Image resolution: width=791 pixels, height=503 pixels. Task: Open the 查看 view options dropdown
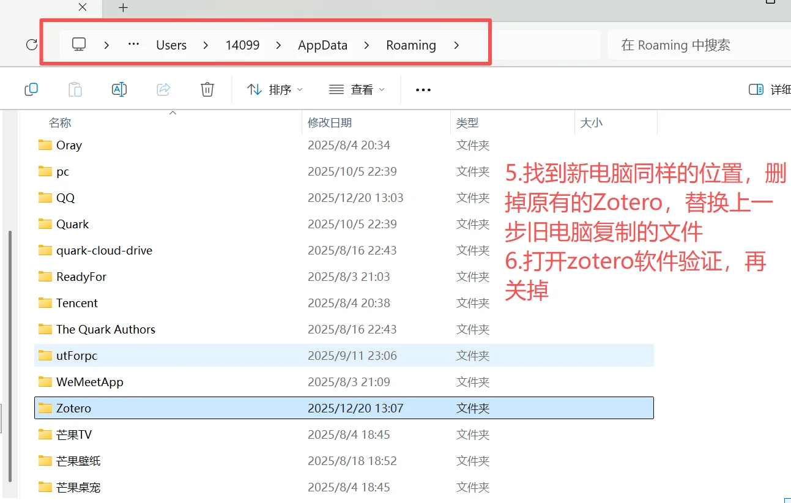tap(357, 89)
